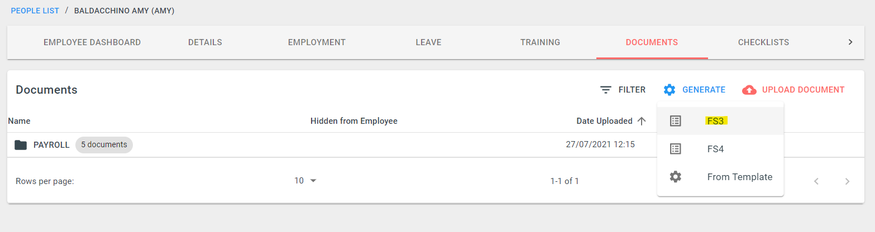Click the Upload Document button

[x=793, y=90]
